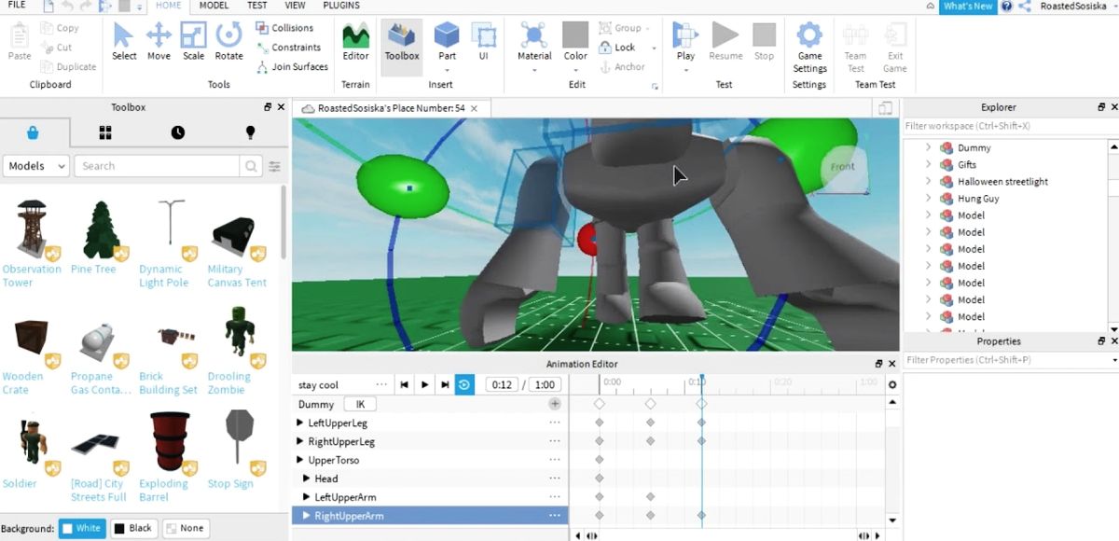Switch to the PLUGINS ribbon tab

(x=341, y=6)
